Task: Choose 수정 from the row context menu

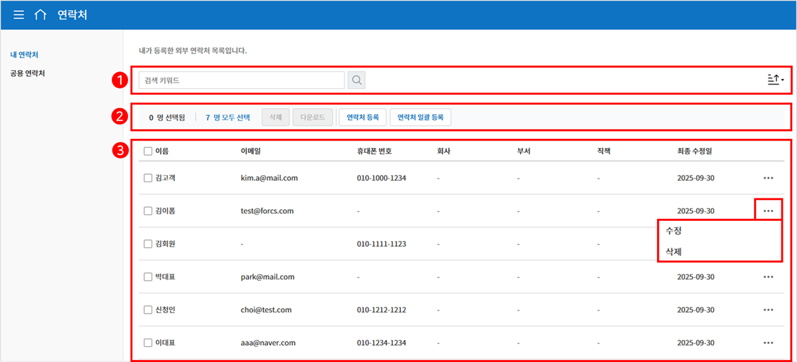Action: tap(675, 231)
